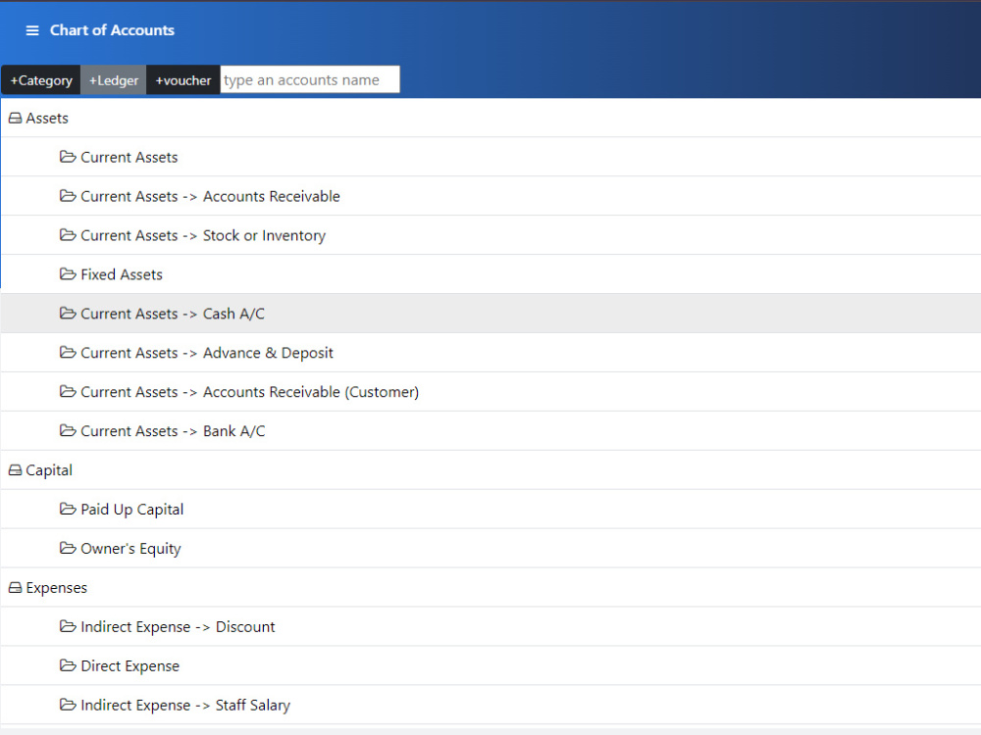Click folder icon of Fixed Assets row
Image resolution: width=981 pixels, height=735 pixels.
68,273
